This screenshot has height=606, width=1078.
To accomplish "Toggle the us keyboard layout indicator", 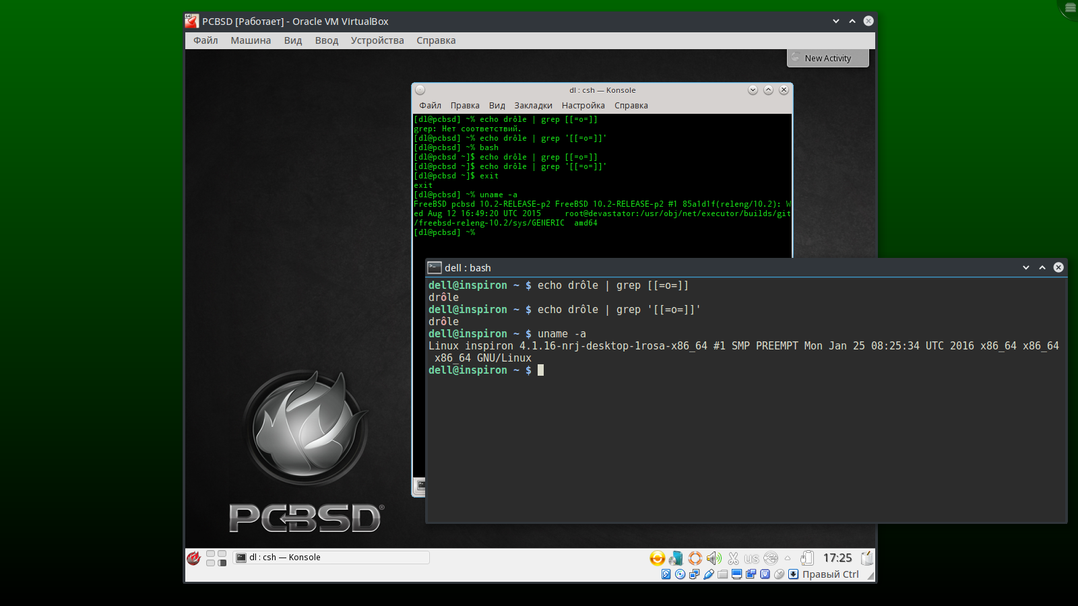I will click(x=751, y=559).
